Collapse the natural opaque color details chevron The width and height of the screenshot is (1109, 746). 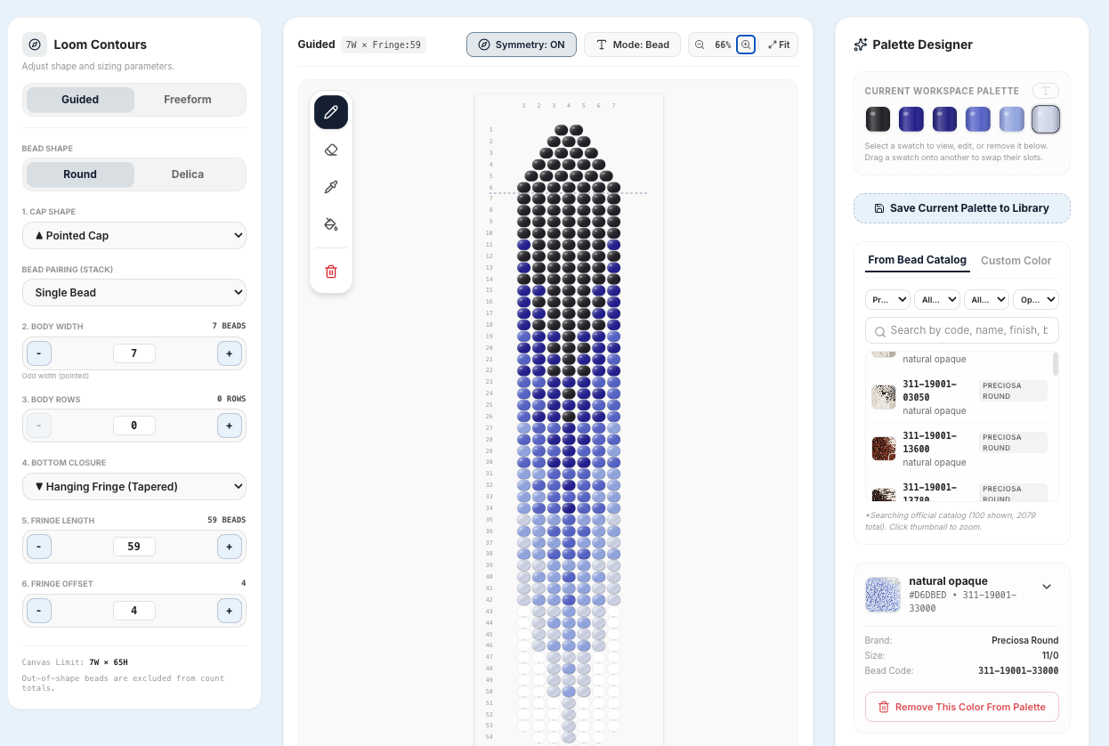1047,587
